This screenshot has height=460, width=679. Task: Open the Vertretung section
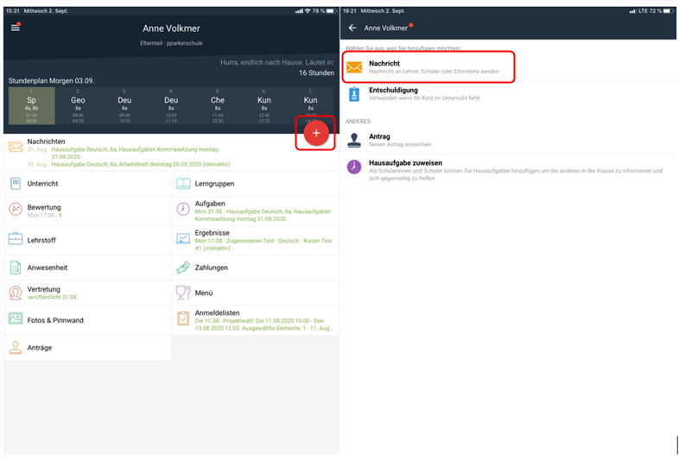pos(87,293)
